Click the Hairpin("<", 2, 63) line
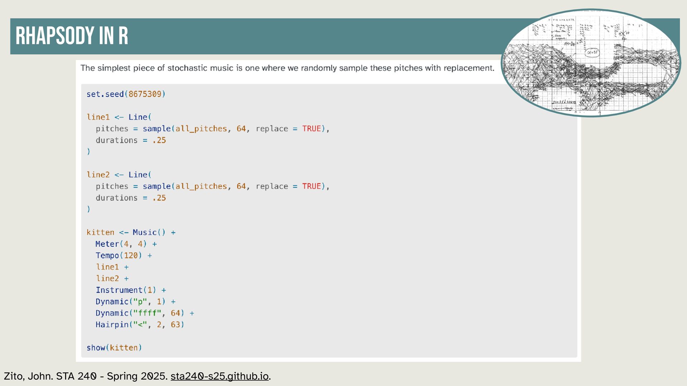The image size is (687, 386). pyautogui.click(x=140, y=325)
